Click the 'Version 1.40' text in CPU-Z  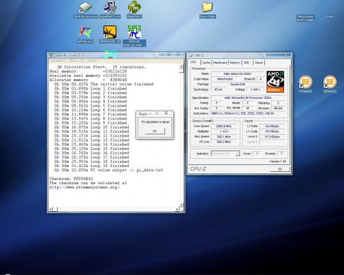coord(278,162)
